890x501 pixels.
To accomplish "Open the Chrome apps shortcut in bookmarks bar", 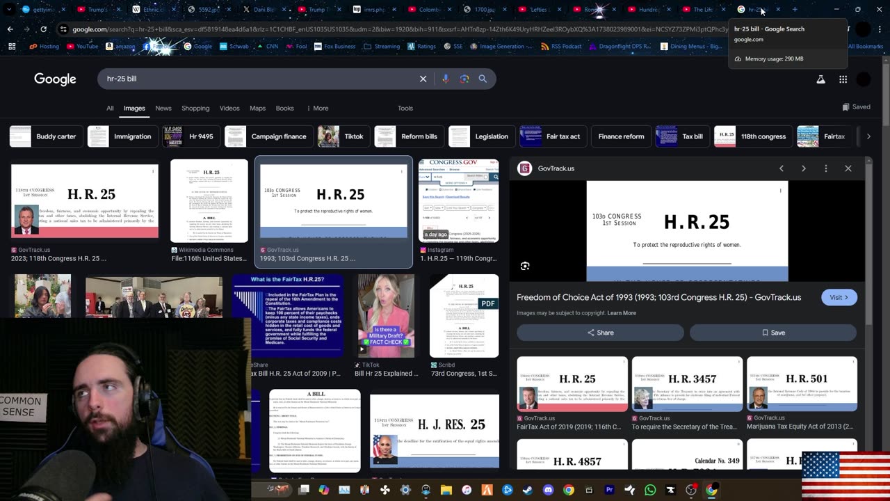I will pyautogui.click(x=12, y=46).
